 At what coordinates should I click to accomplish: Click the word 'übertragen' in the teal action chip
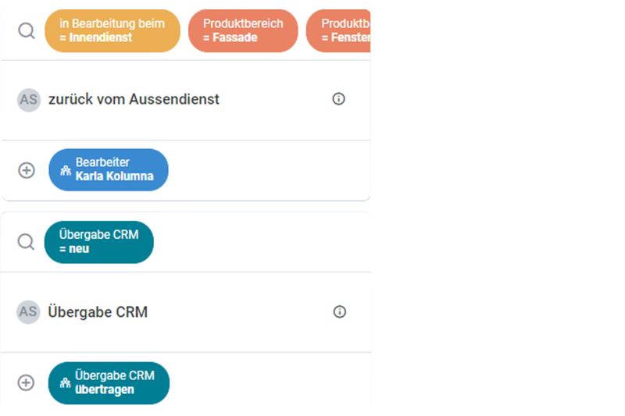(x=105, y=389)
